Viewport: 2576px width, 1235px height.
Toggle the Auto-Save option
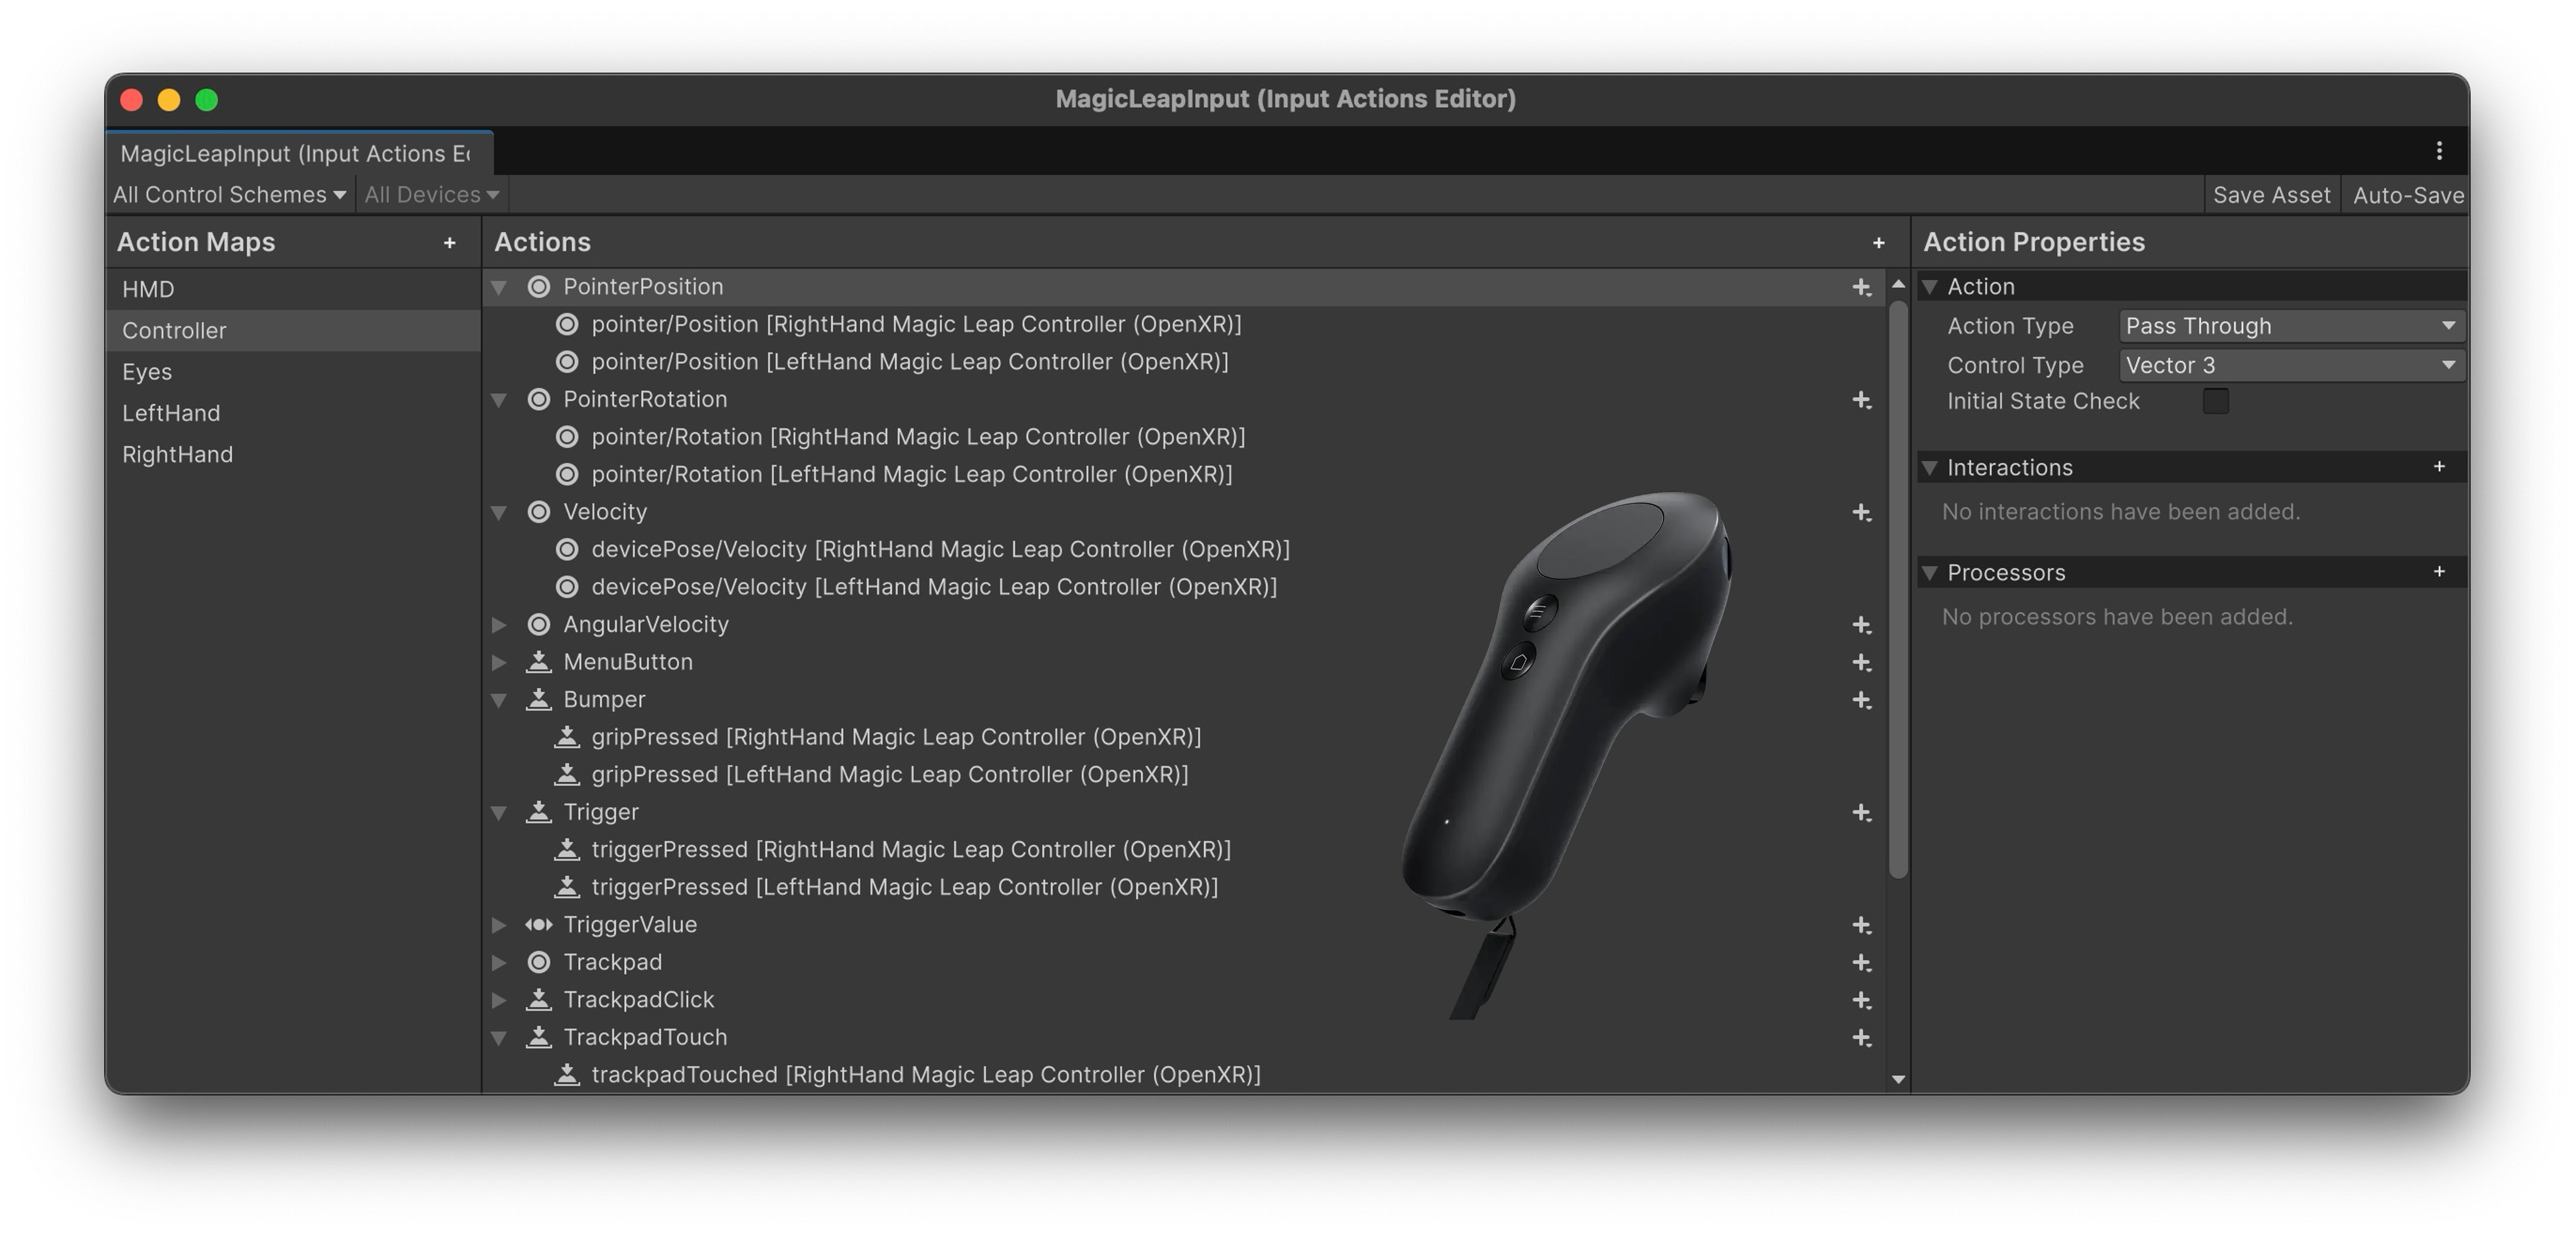pyautogui.click(x=2407, y=195)
